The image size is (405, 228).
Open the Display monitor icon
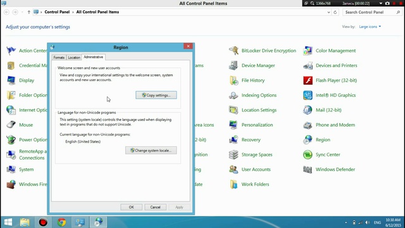11,80
